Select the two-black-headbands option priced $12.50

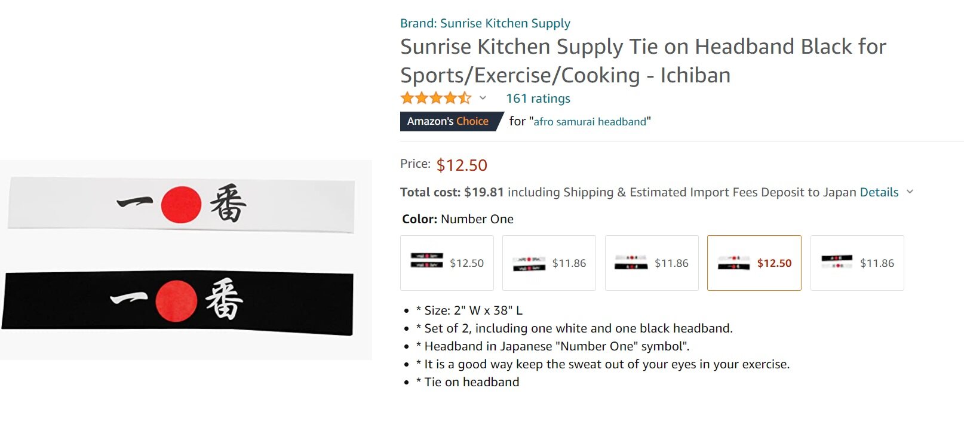point(447,263)
